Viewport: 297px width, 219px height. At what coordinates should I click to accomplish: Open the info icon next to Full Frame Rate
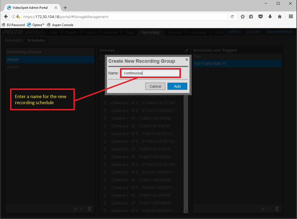coord(224,64)
